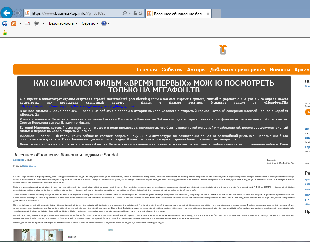Open the RSS feeds dropdown arrow

[21, 23]
